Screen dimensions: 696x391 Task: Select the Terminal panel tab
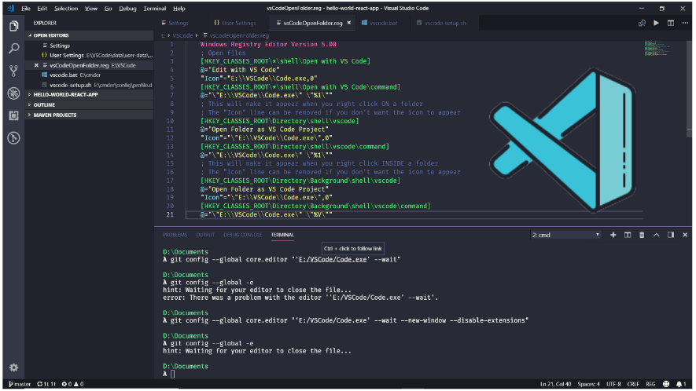pyautogui.click(x=282, y=235)
